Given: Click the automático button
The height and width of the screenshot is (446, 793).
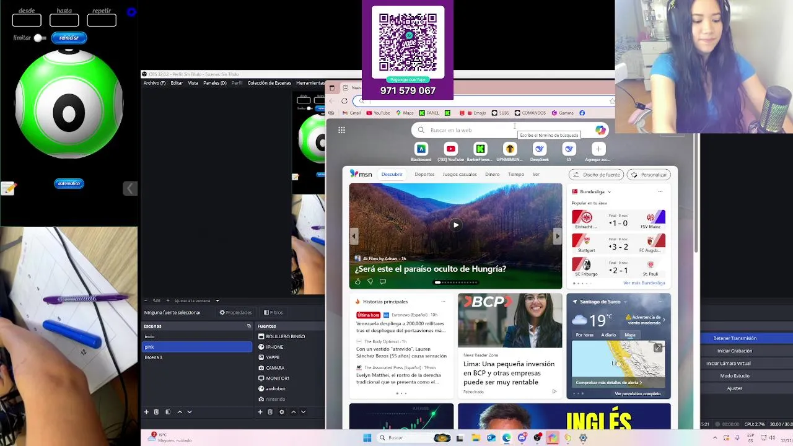Looking at the screenshot, I should click(x=69, y=183).
